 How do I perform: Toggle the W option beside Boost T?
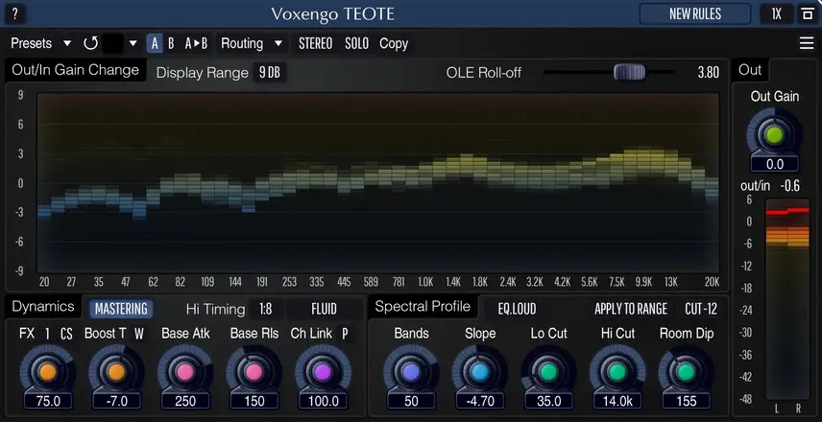(138, 334)
